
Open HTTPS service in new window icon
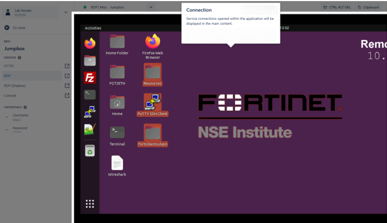pos(67,66)
